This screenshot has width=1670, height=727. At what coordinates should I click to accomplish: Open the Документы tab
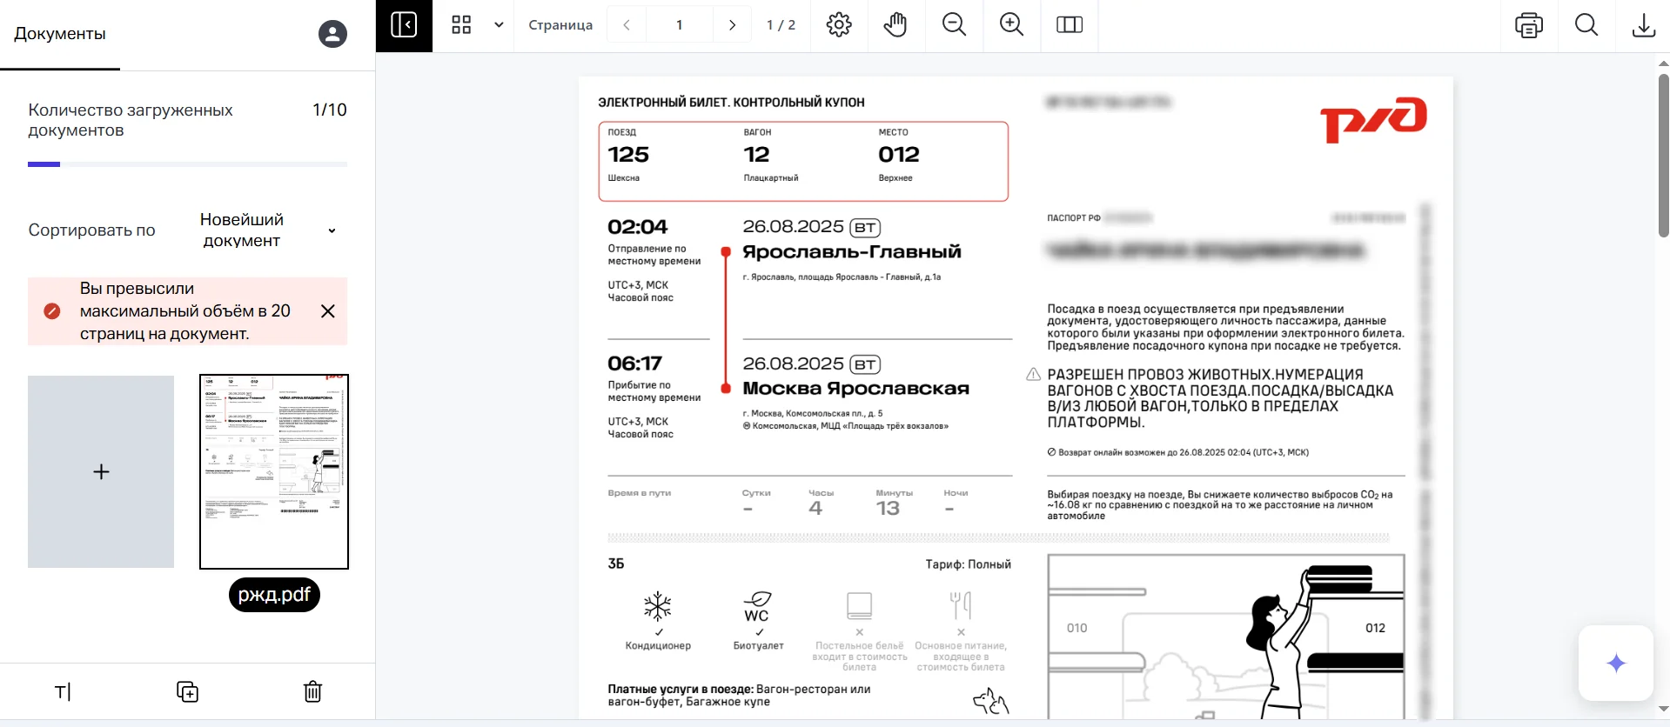(x=60, y=34)
